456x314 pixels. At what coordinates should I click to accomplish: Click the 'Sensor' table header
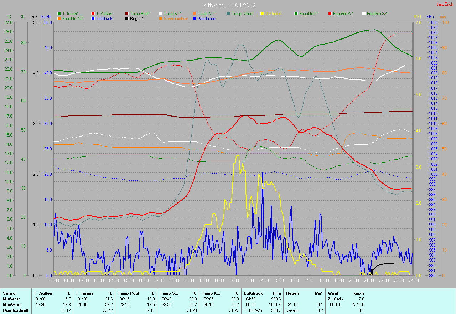tap(10, 293)
